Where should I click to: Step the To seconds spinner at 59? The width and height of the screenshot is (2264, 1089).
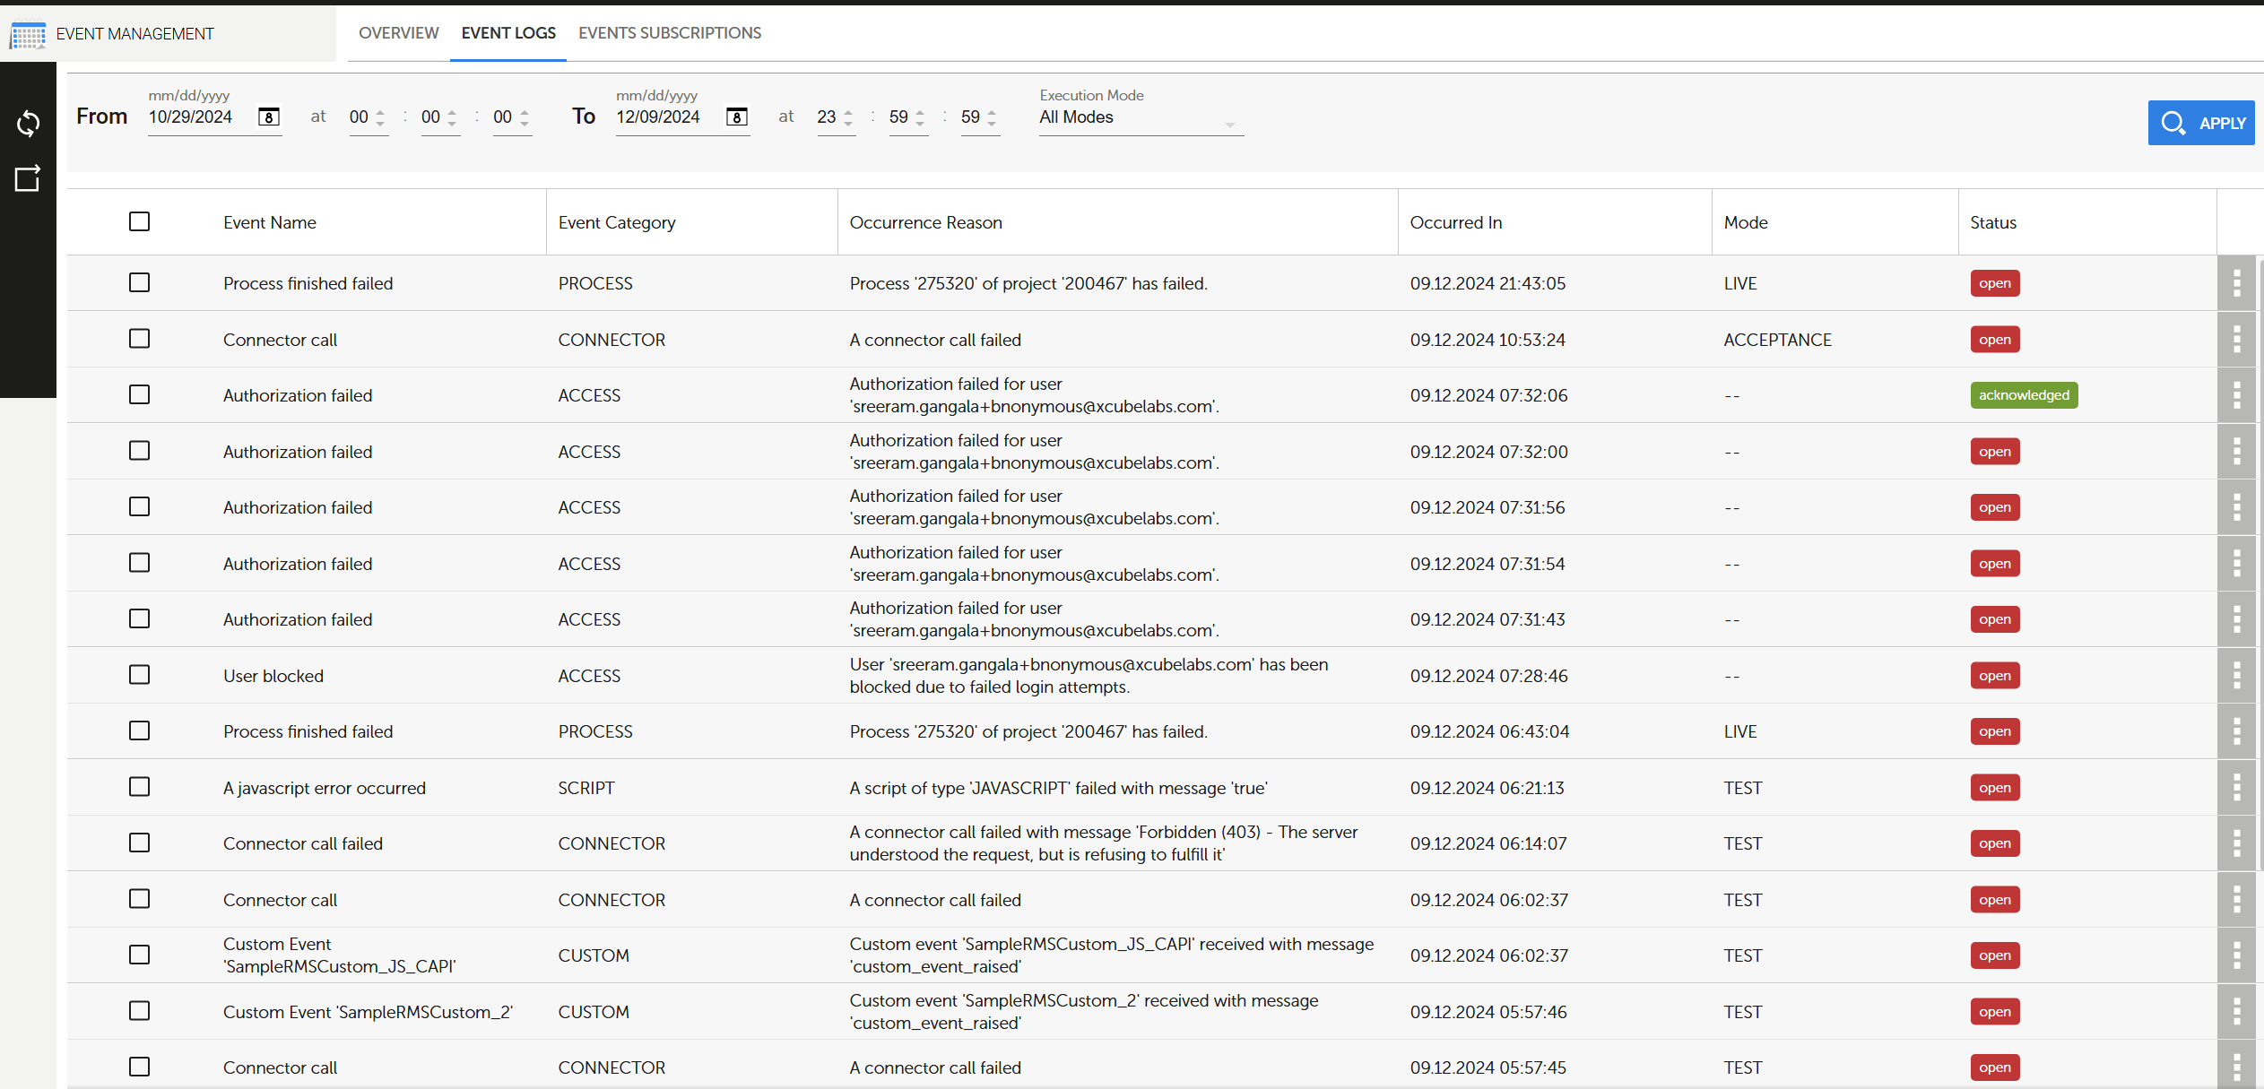coord(992,117)
